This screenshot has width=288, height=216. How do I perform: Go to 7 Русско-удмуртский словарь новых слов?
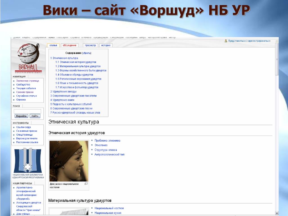75,112
